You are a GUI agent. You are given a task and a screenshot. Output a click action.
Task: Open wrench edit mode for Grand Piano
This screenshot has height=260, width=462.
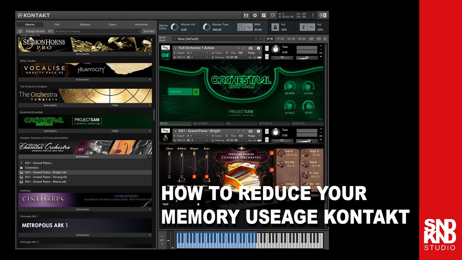pos(165,131)
